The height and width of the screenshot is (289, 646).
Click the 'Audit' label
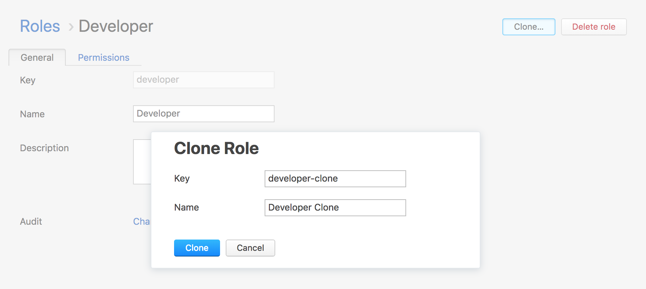[31, 222]
